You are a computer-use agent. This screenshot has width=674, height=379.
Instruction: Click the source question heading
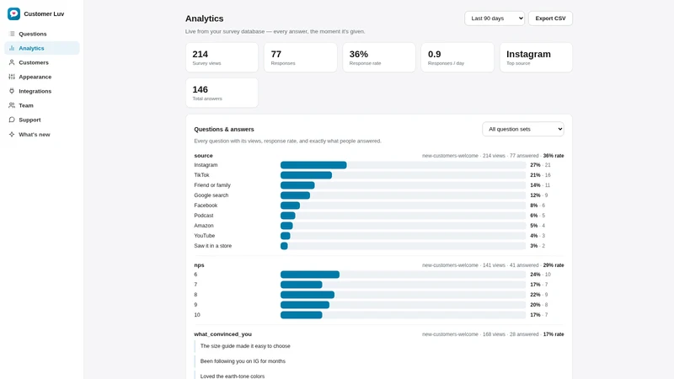[203, 156]
